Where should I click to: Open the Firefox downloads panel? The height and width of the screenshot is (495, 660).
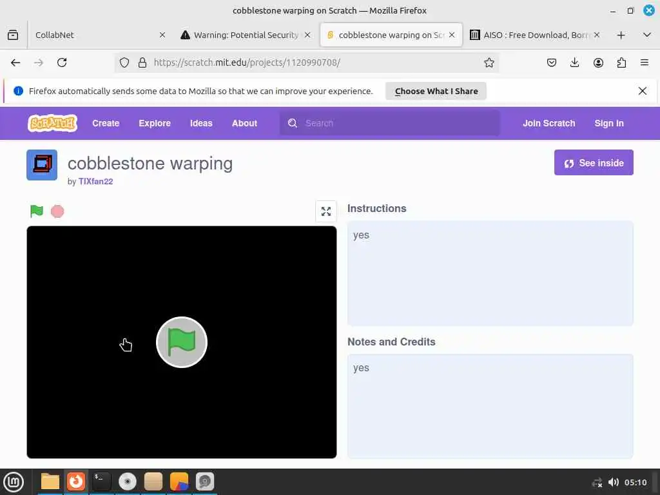(x=574, y=63)
